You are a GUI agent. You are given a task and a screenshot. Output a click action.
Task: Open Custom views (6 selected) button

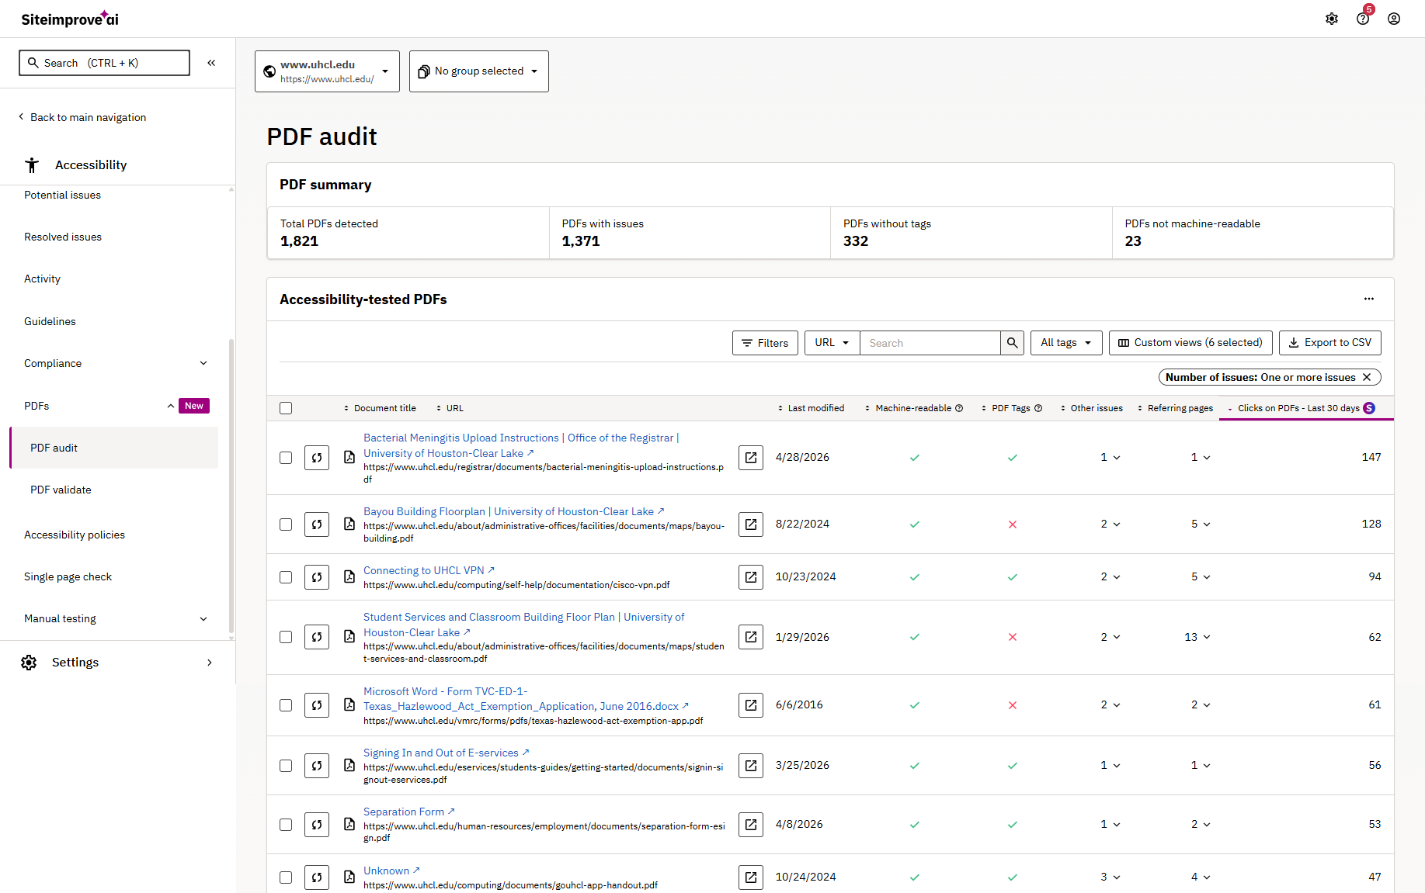coord(1190,343)
